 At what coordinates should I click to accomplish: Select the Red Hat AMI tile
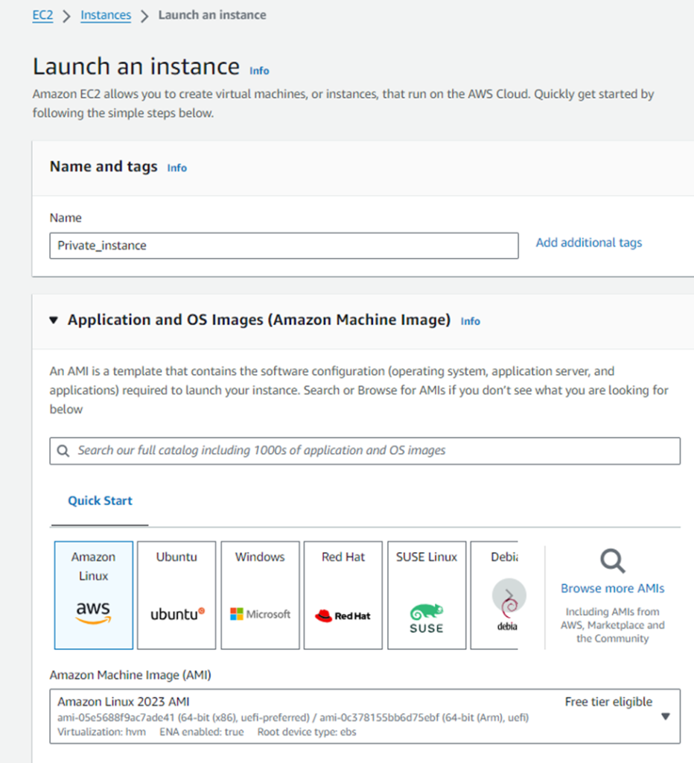pos(343,595)
